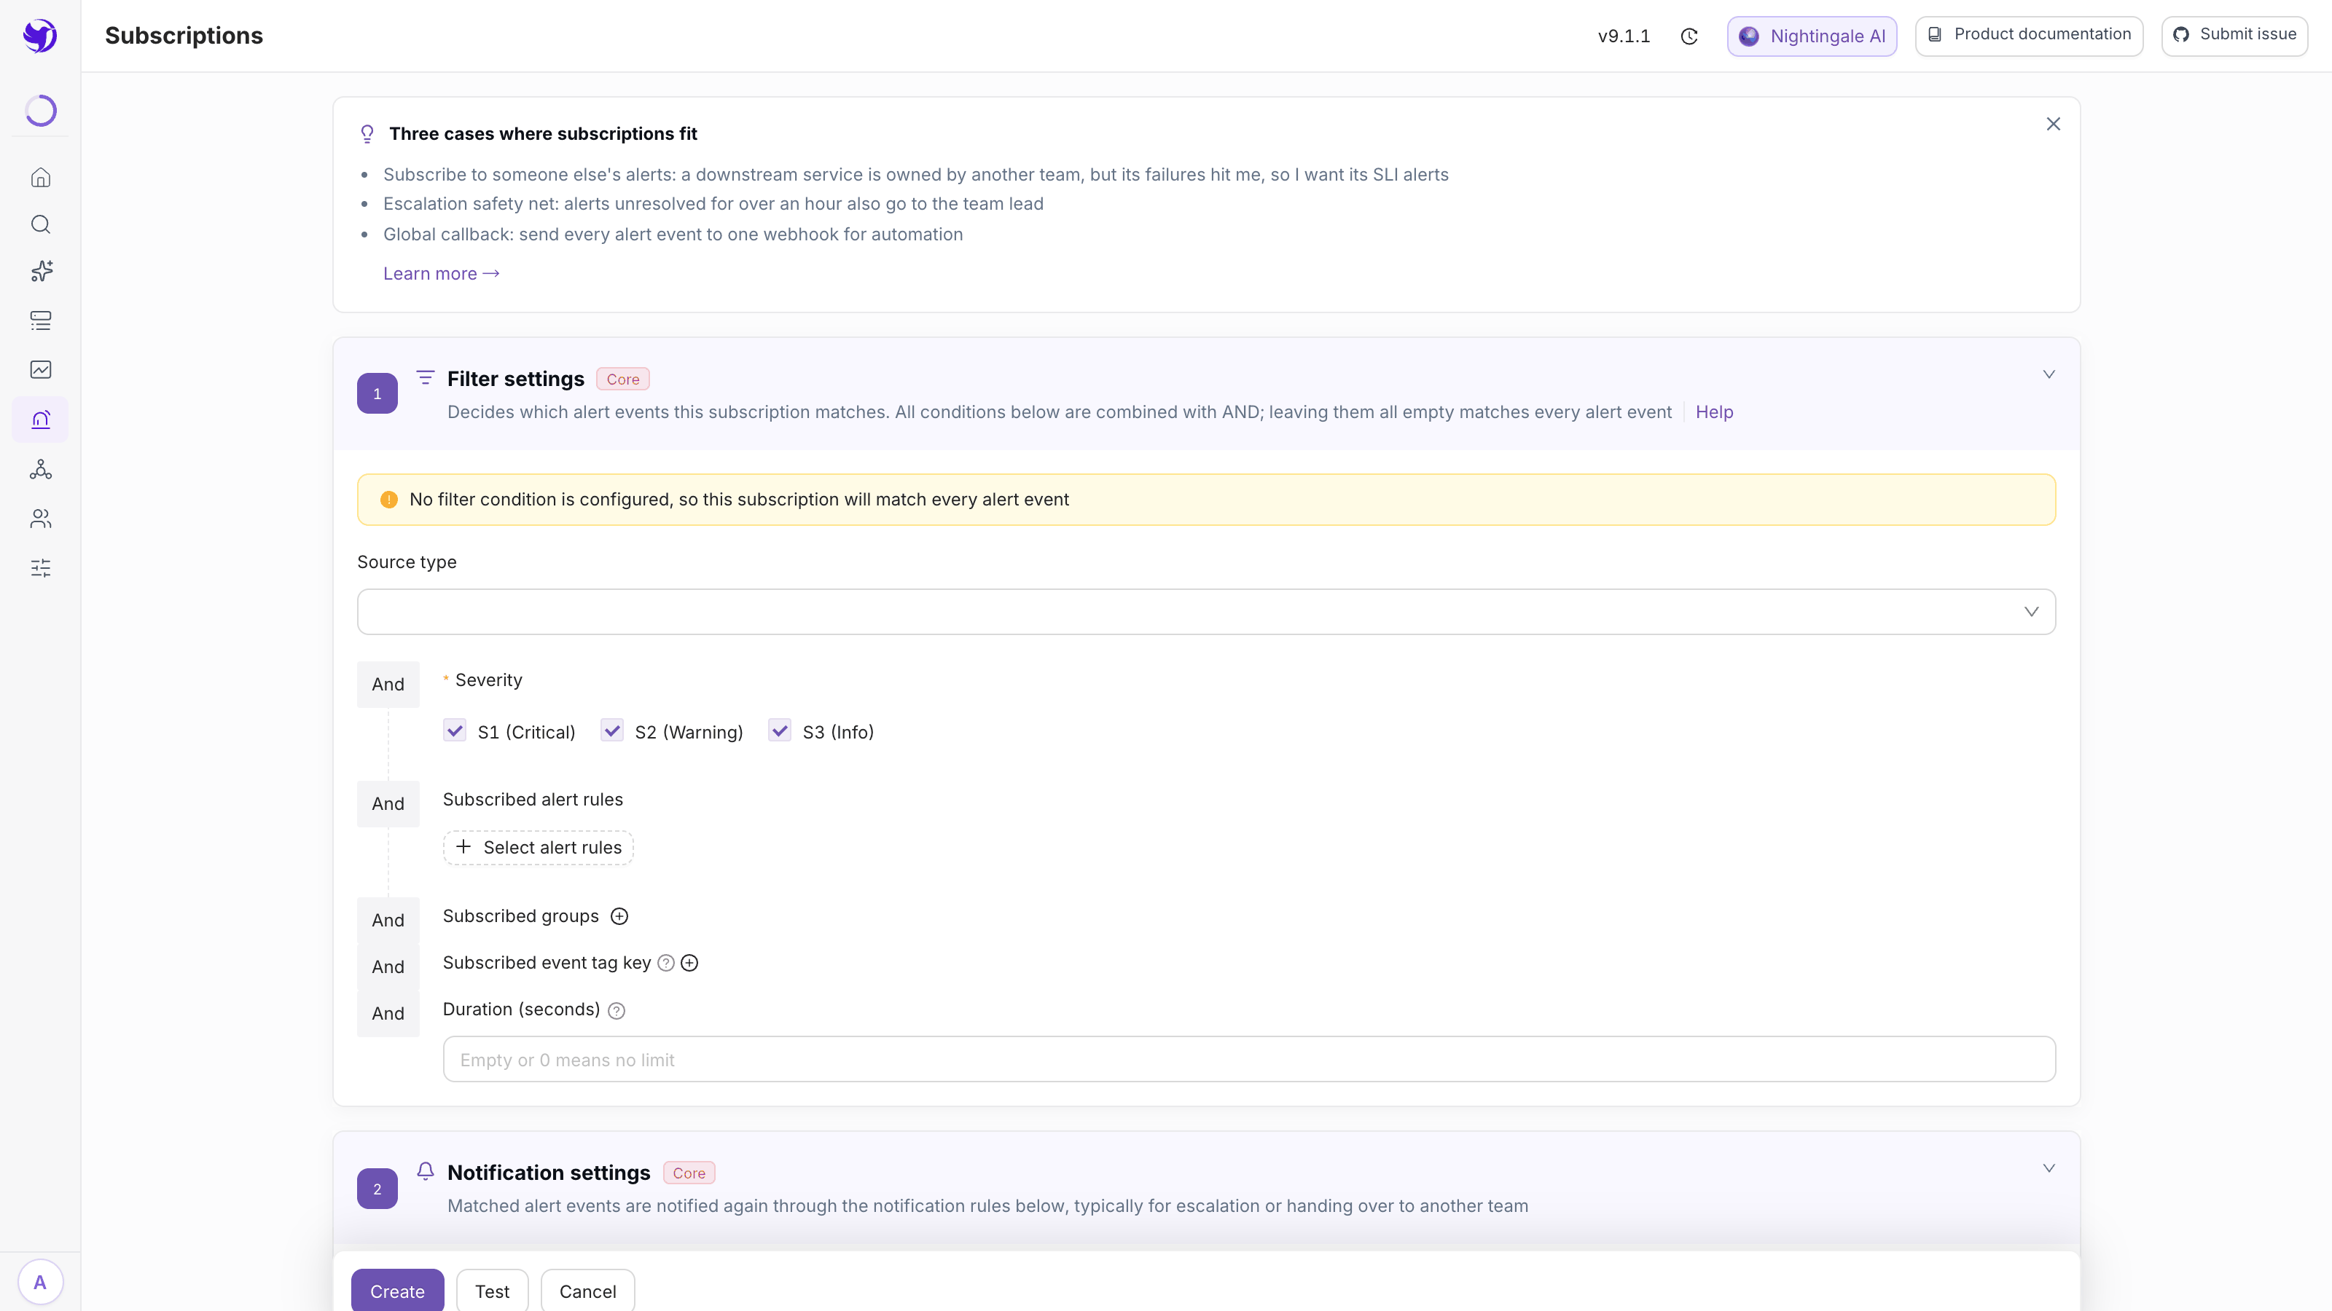Uncheck S2 (Warning) severity
This screenshot has height=1311, width=2332.
click(612, 731)
